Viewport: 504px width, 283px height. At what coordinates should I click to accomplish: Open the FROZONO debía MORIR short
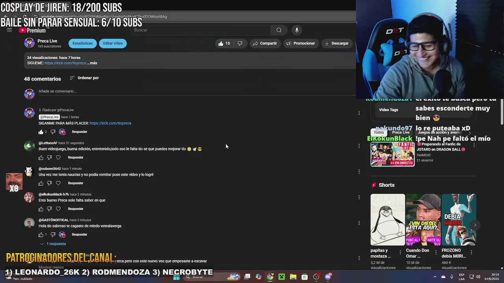[459, 220]
